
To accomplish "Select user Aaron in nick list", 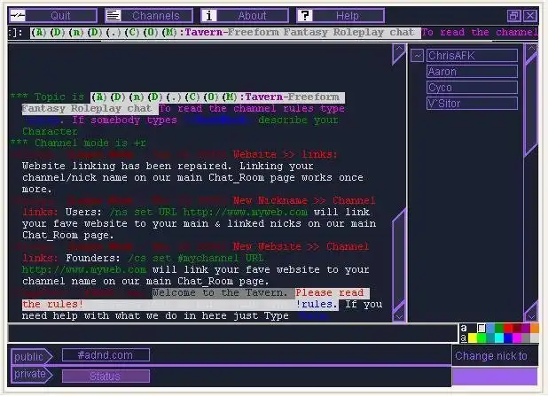I will point(472,71).
